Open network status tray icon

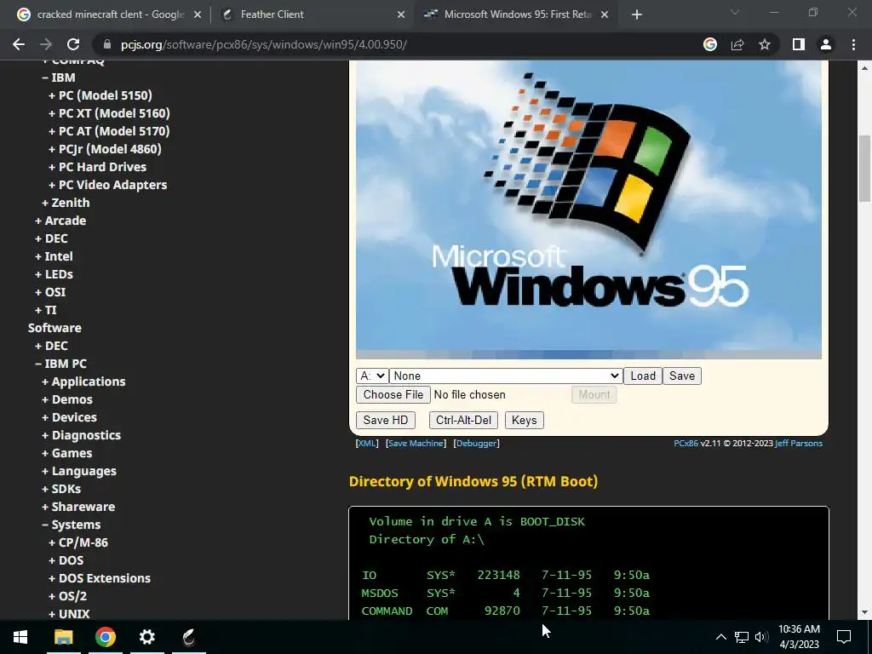pyautogui.click(x=742, y=637)
